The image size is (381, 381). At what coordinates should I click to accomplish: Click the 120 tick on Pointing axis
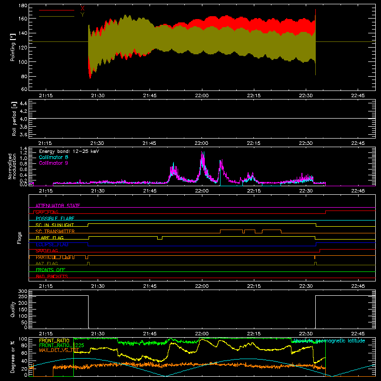[x=23, y=47]
